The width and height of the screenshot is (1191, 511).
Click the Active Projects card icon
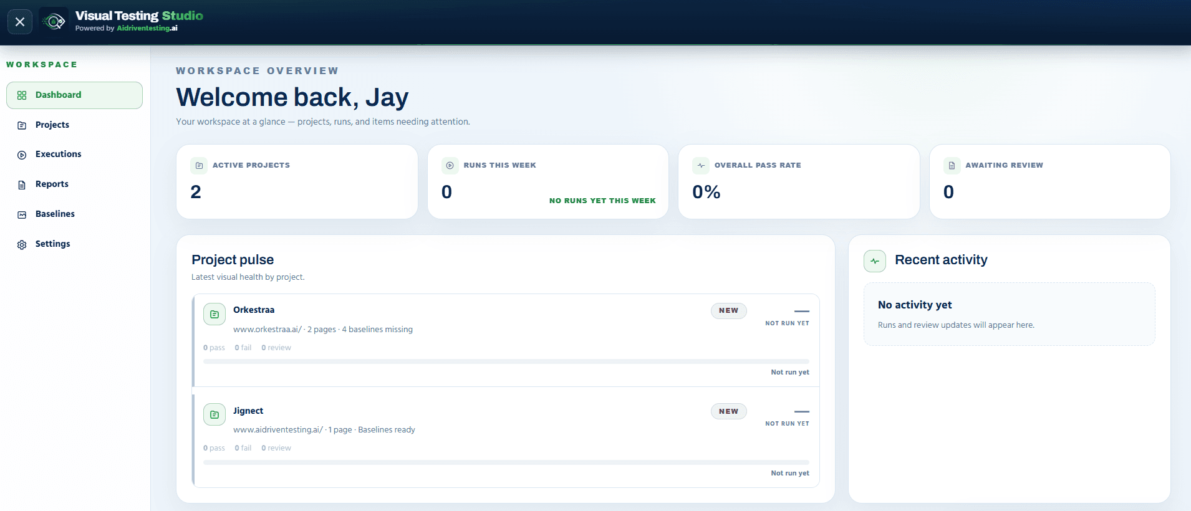199,165
